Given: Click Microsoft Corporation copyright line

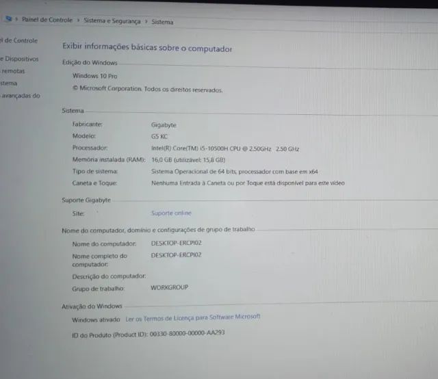Looking at the screenshot, I should pyautogui.click(x=148, y=89).
